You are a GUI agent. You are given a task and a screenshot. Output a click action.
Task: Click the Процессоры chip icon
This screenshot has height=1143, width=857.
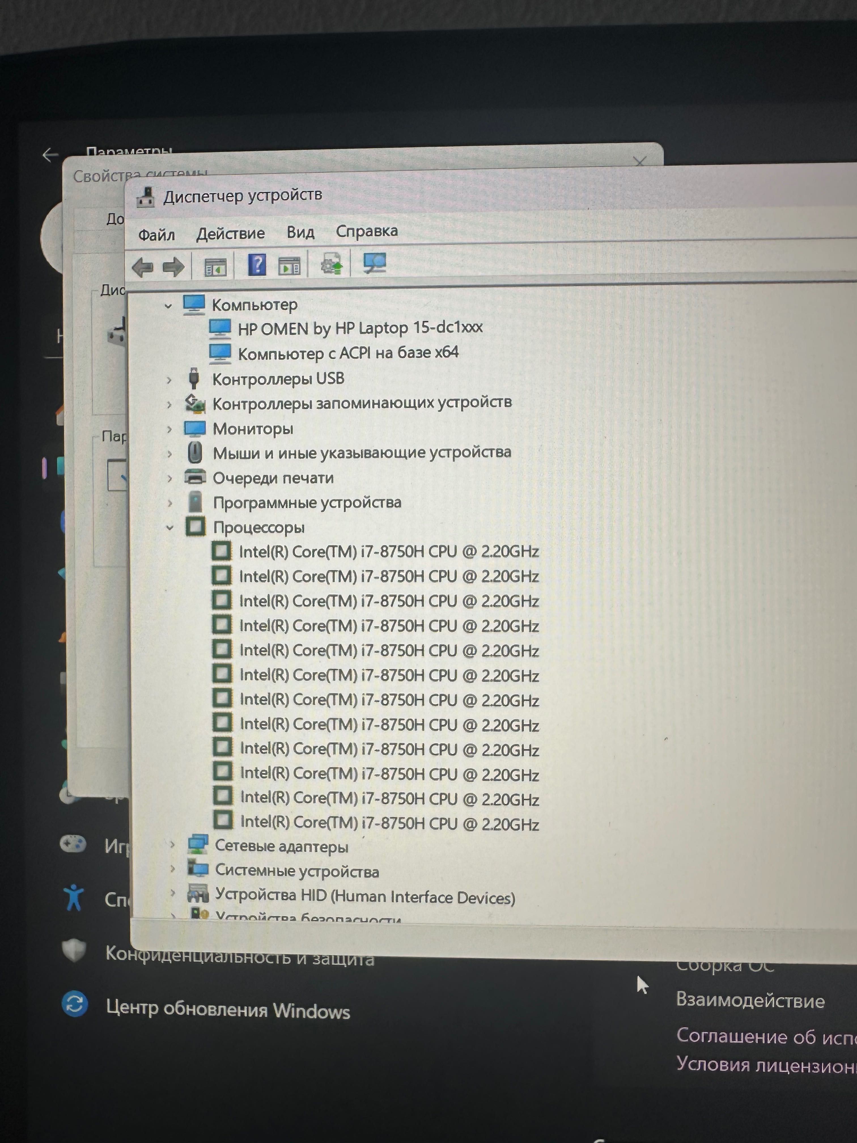click(195, 526)
